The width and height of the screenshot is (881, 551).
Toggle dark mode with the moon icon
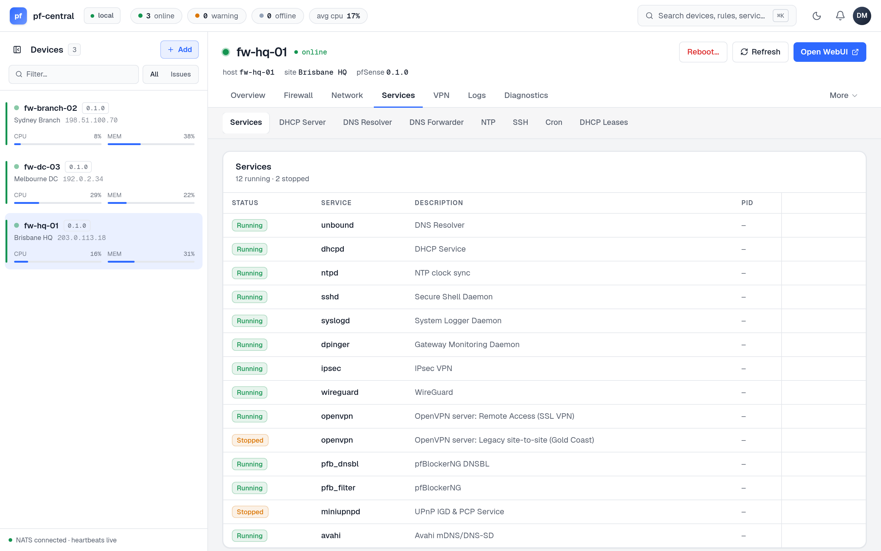[x=816, y=16]
